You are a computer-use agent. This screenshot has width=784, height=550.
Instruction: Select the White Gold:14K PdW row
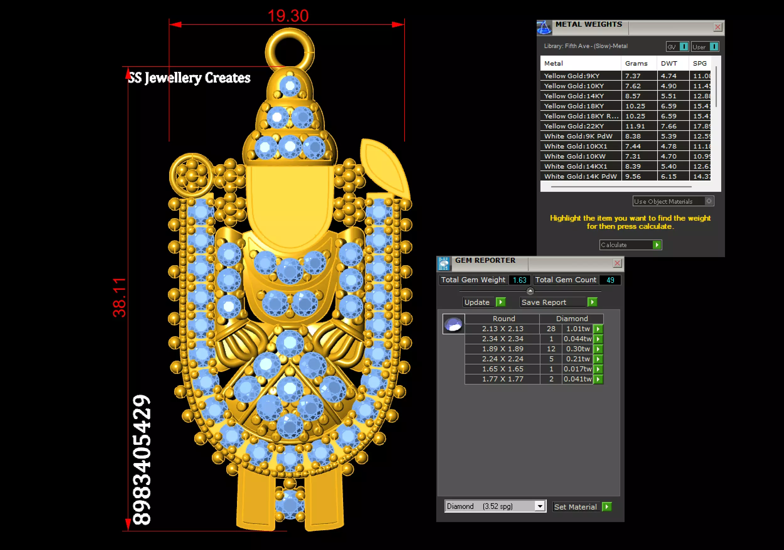(x=626, y=176)
